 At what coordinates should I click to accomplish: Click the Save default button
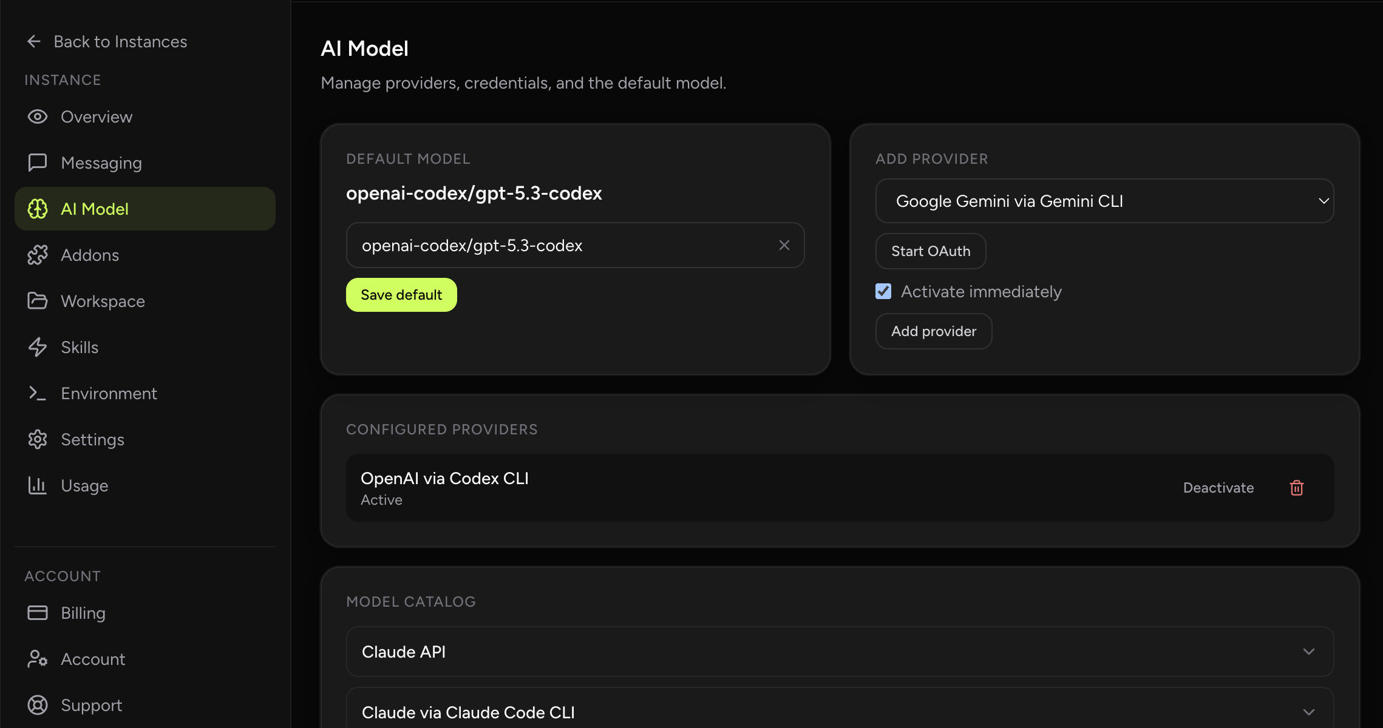[401, 294]
